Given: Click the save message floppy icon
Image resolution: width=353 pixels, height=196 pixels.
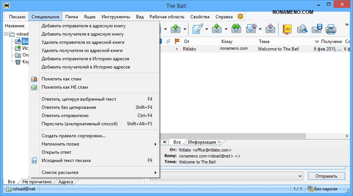Looking at the screenshot, I should [317, 28].
